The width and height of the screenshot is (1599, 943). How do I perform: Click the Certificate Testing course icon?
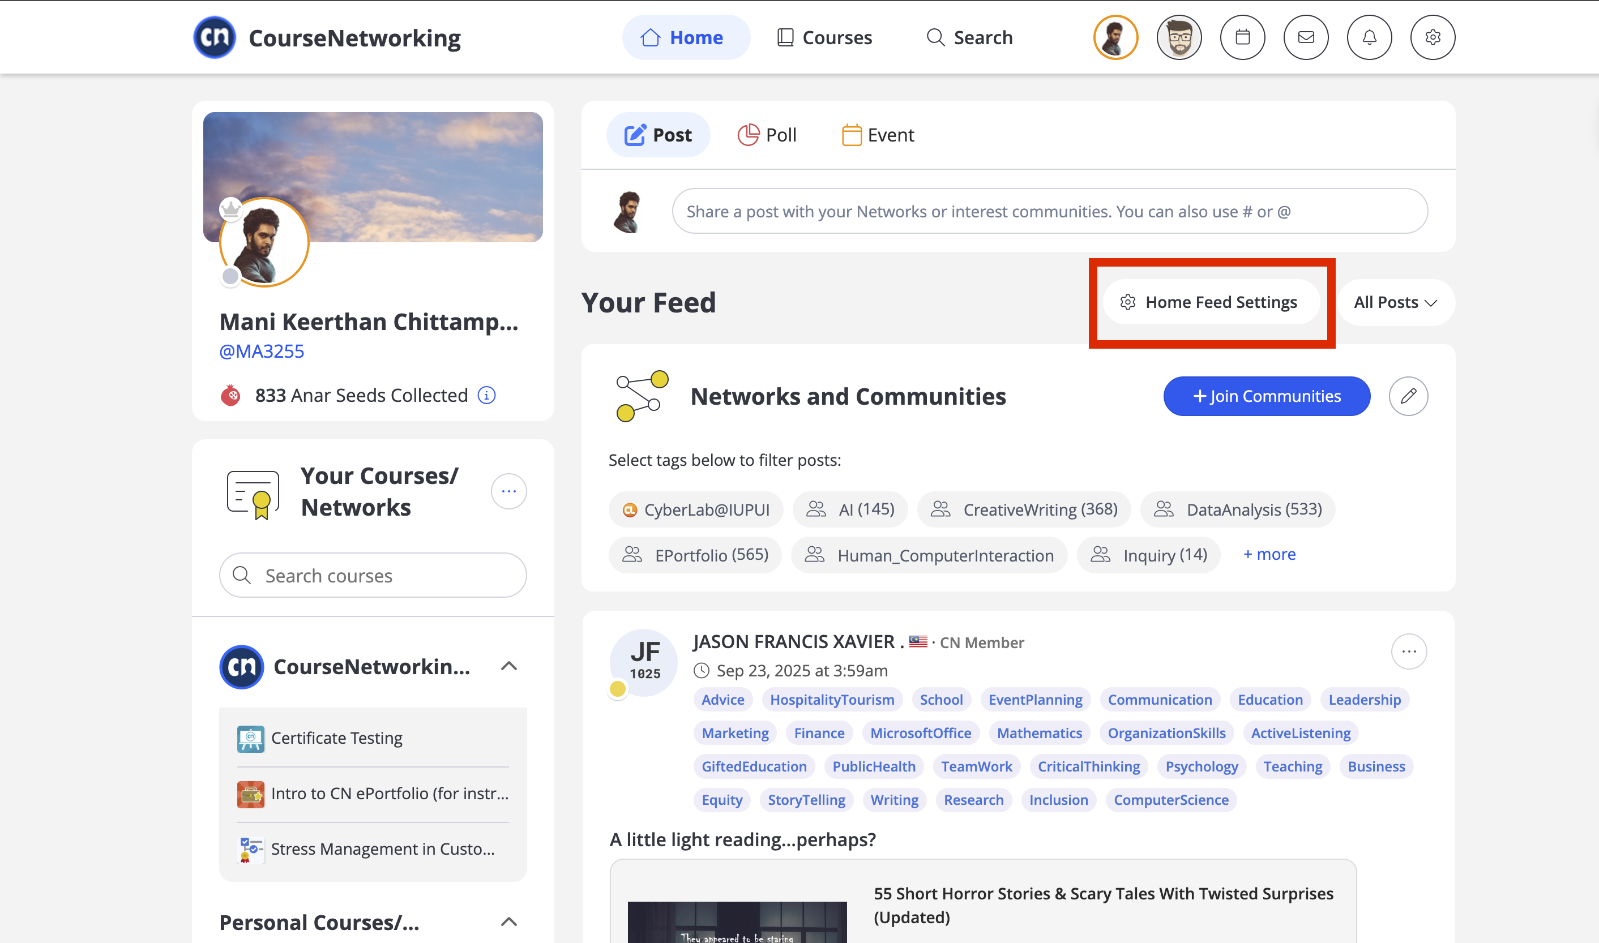(x=250, y=739)
